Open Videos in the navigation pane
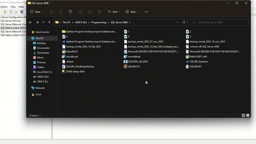Viewport: 256px width, 144px height. (x=40, y=67)
